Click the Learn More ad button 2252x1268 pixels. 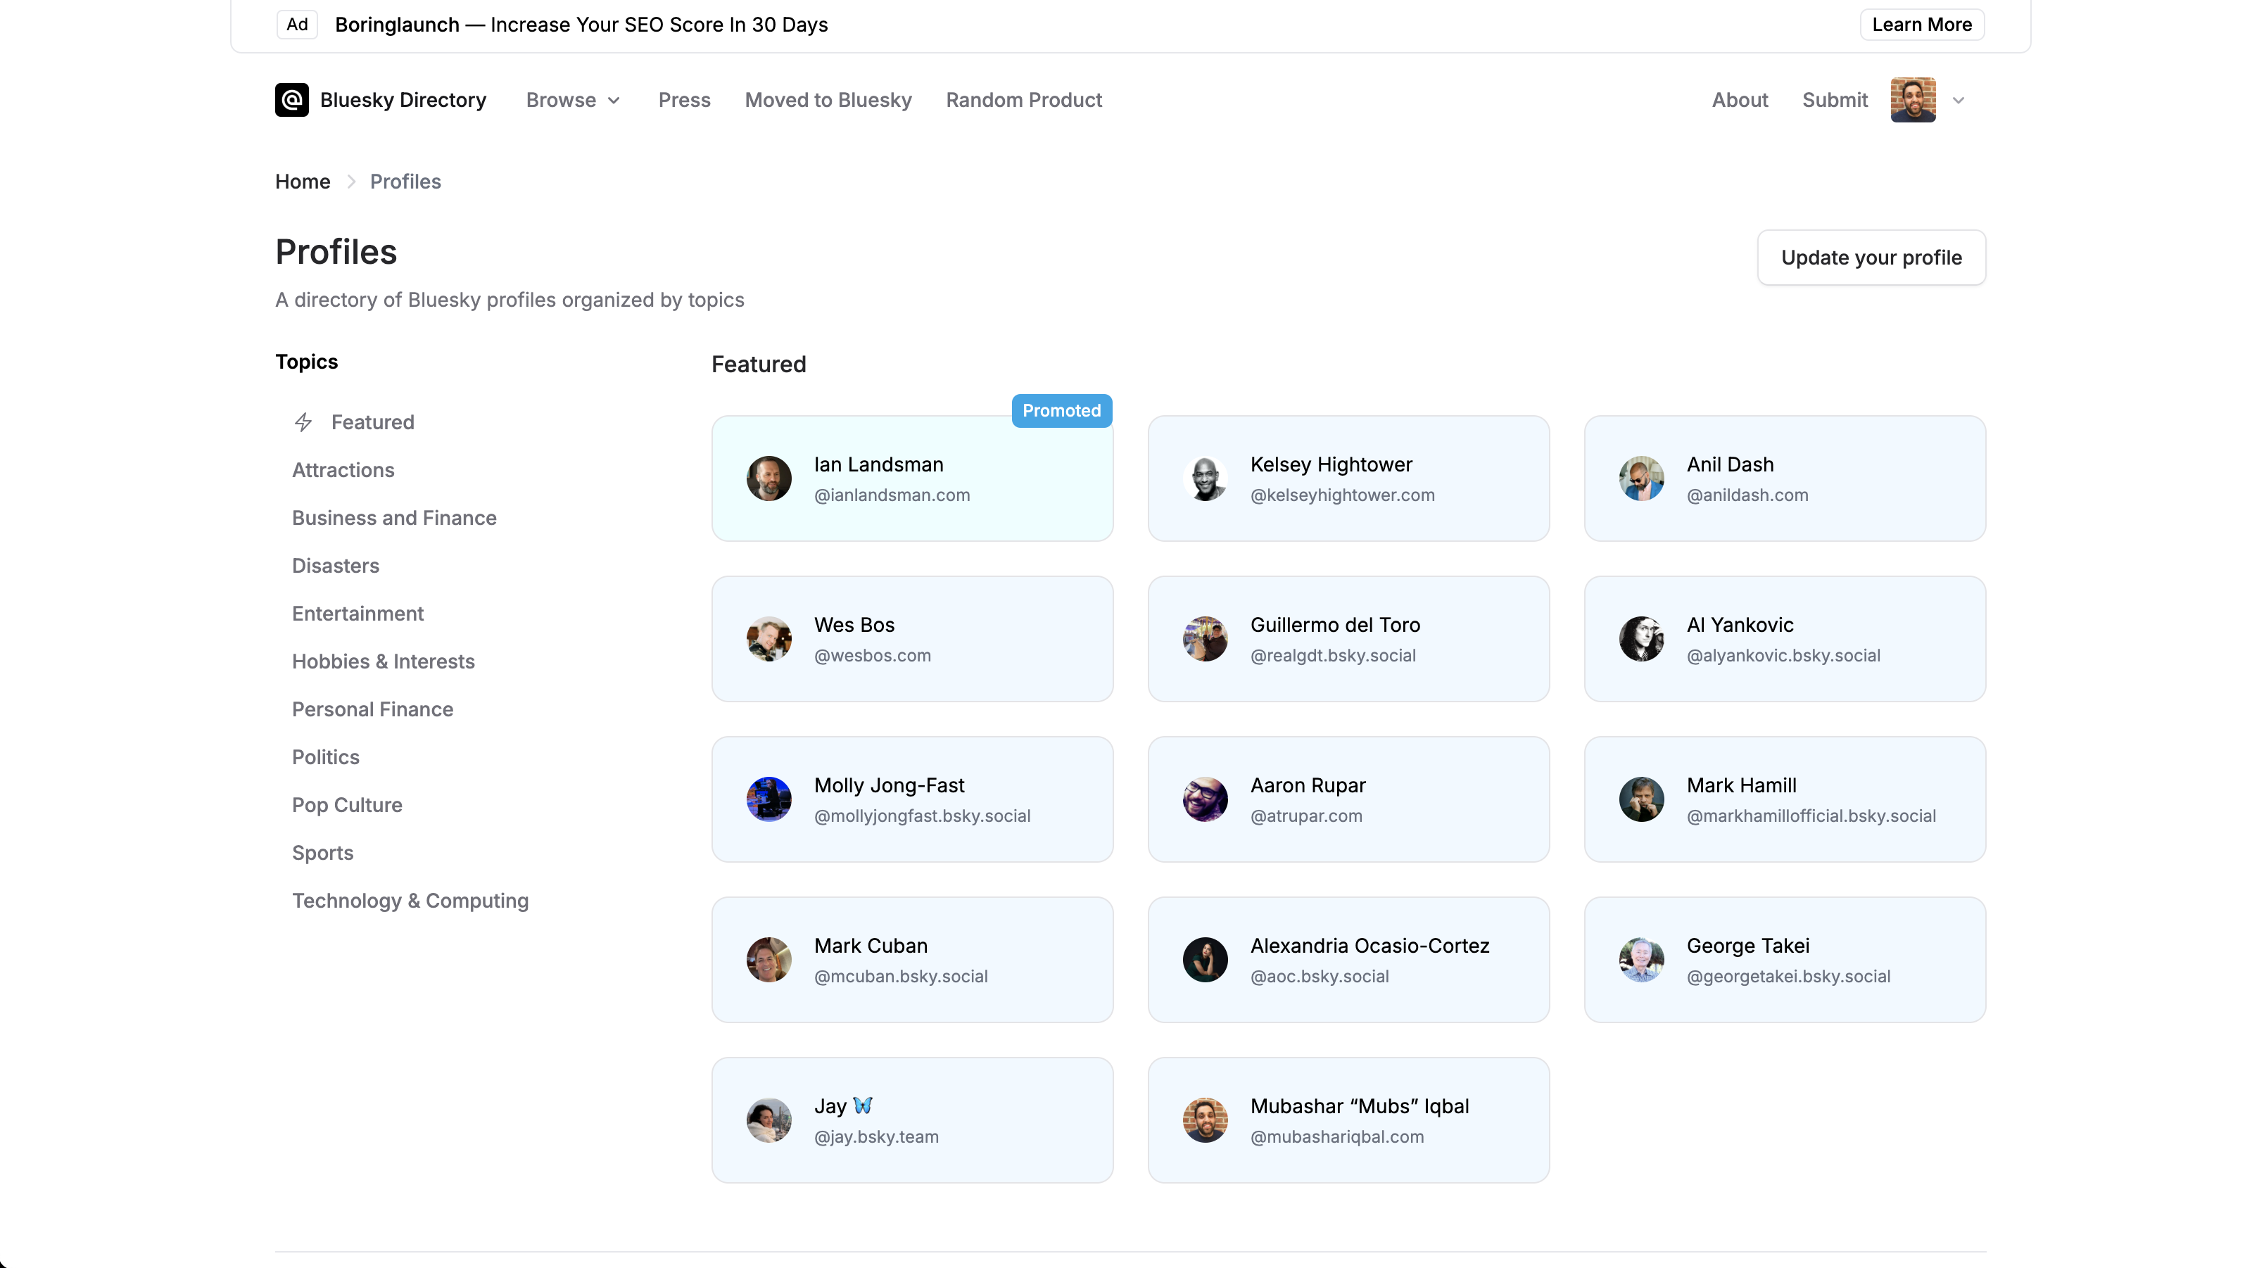click(1921, 25)
